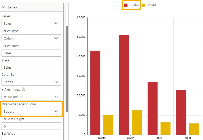Screen dimensions: 203x140
Task: Open the Series Type dropdown
Action: pyautogui.click(x=31, y=38)
